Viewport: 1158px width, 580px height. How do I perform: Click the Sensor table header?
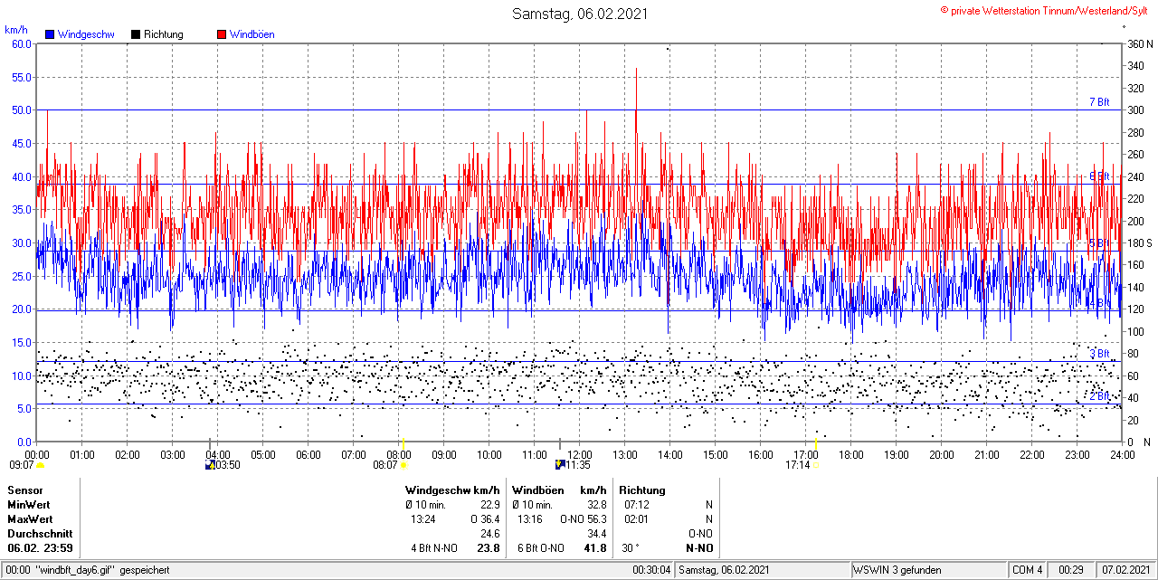tap(24, 490)
